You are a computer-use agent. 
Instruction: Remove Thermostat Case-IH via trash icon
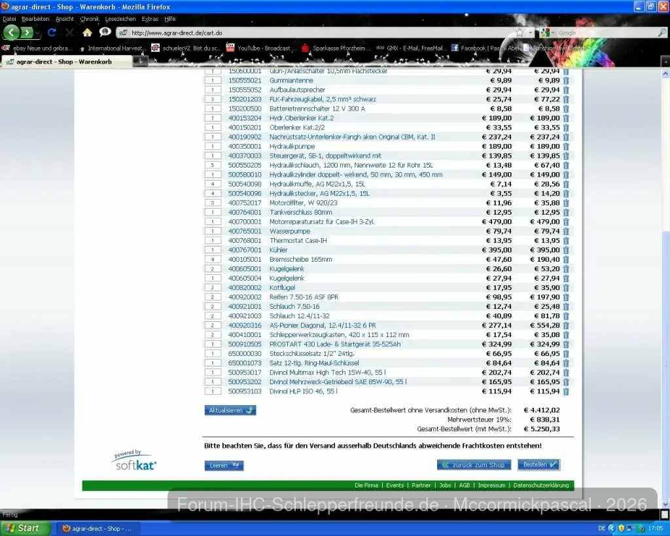coord(566,240)
